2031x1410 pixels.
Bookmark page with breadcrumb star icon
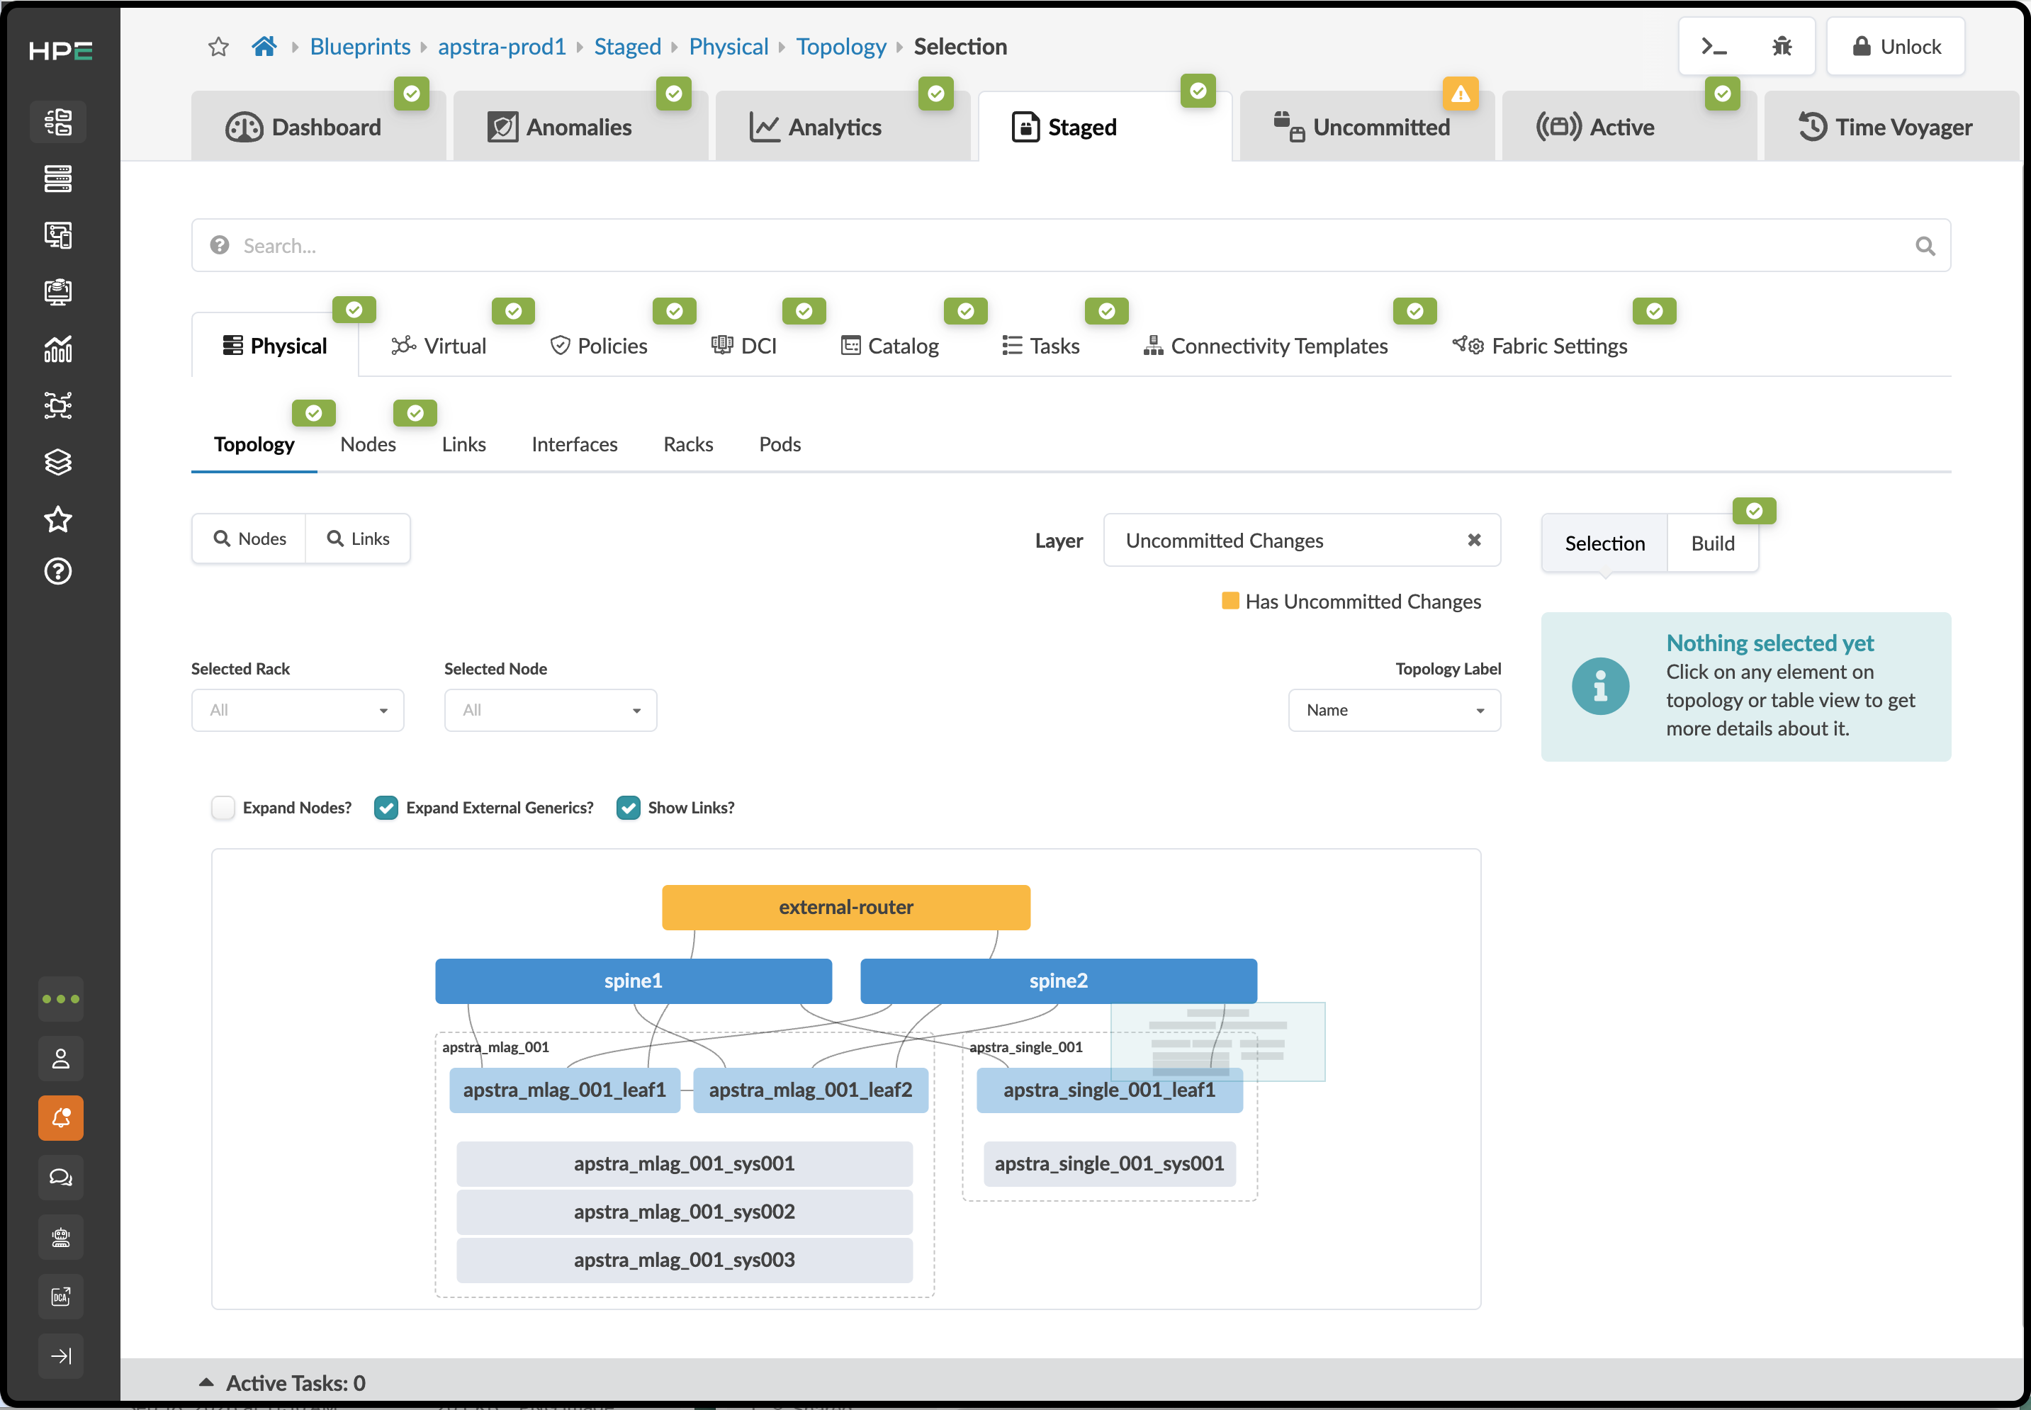[218, 47]
